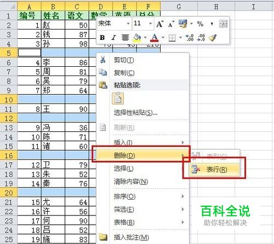274x244 pixels.
Task: Apply the red font color icon
Action: tap(155, 38)
